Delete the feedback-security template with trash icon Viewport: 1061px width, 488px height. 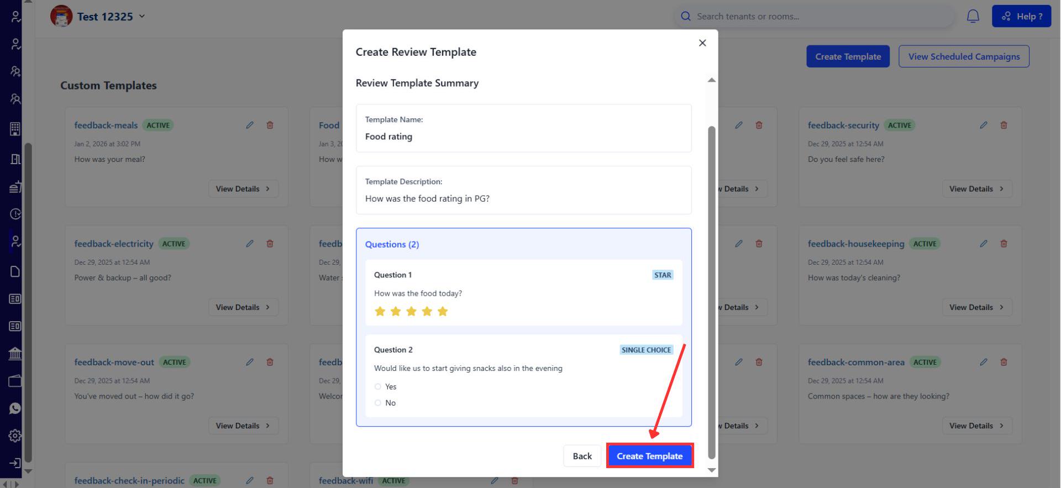click(x=1004, y=125)
